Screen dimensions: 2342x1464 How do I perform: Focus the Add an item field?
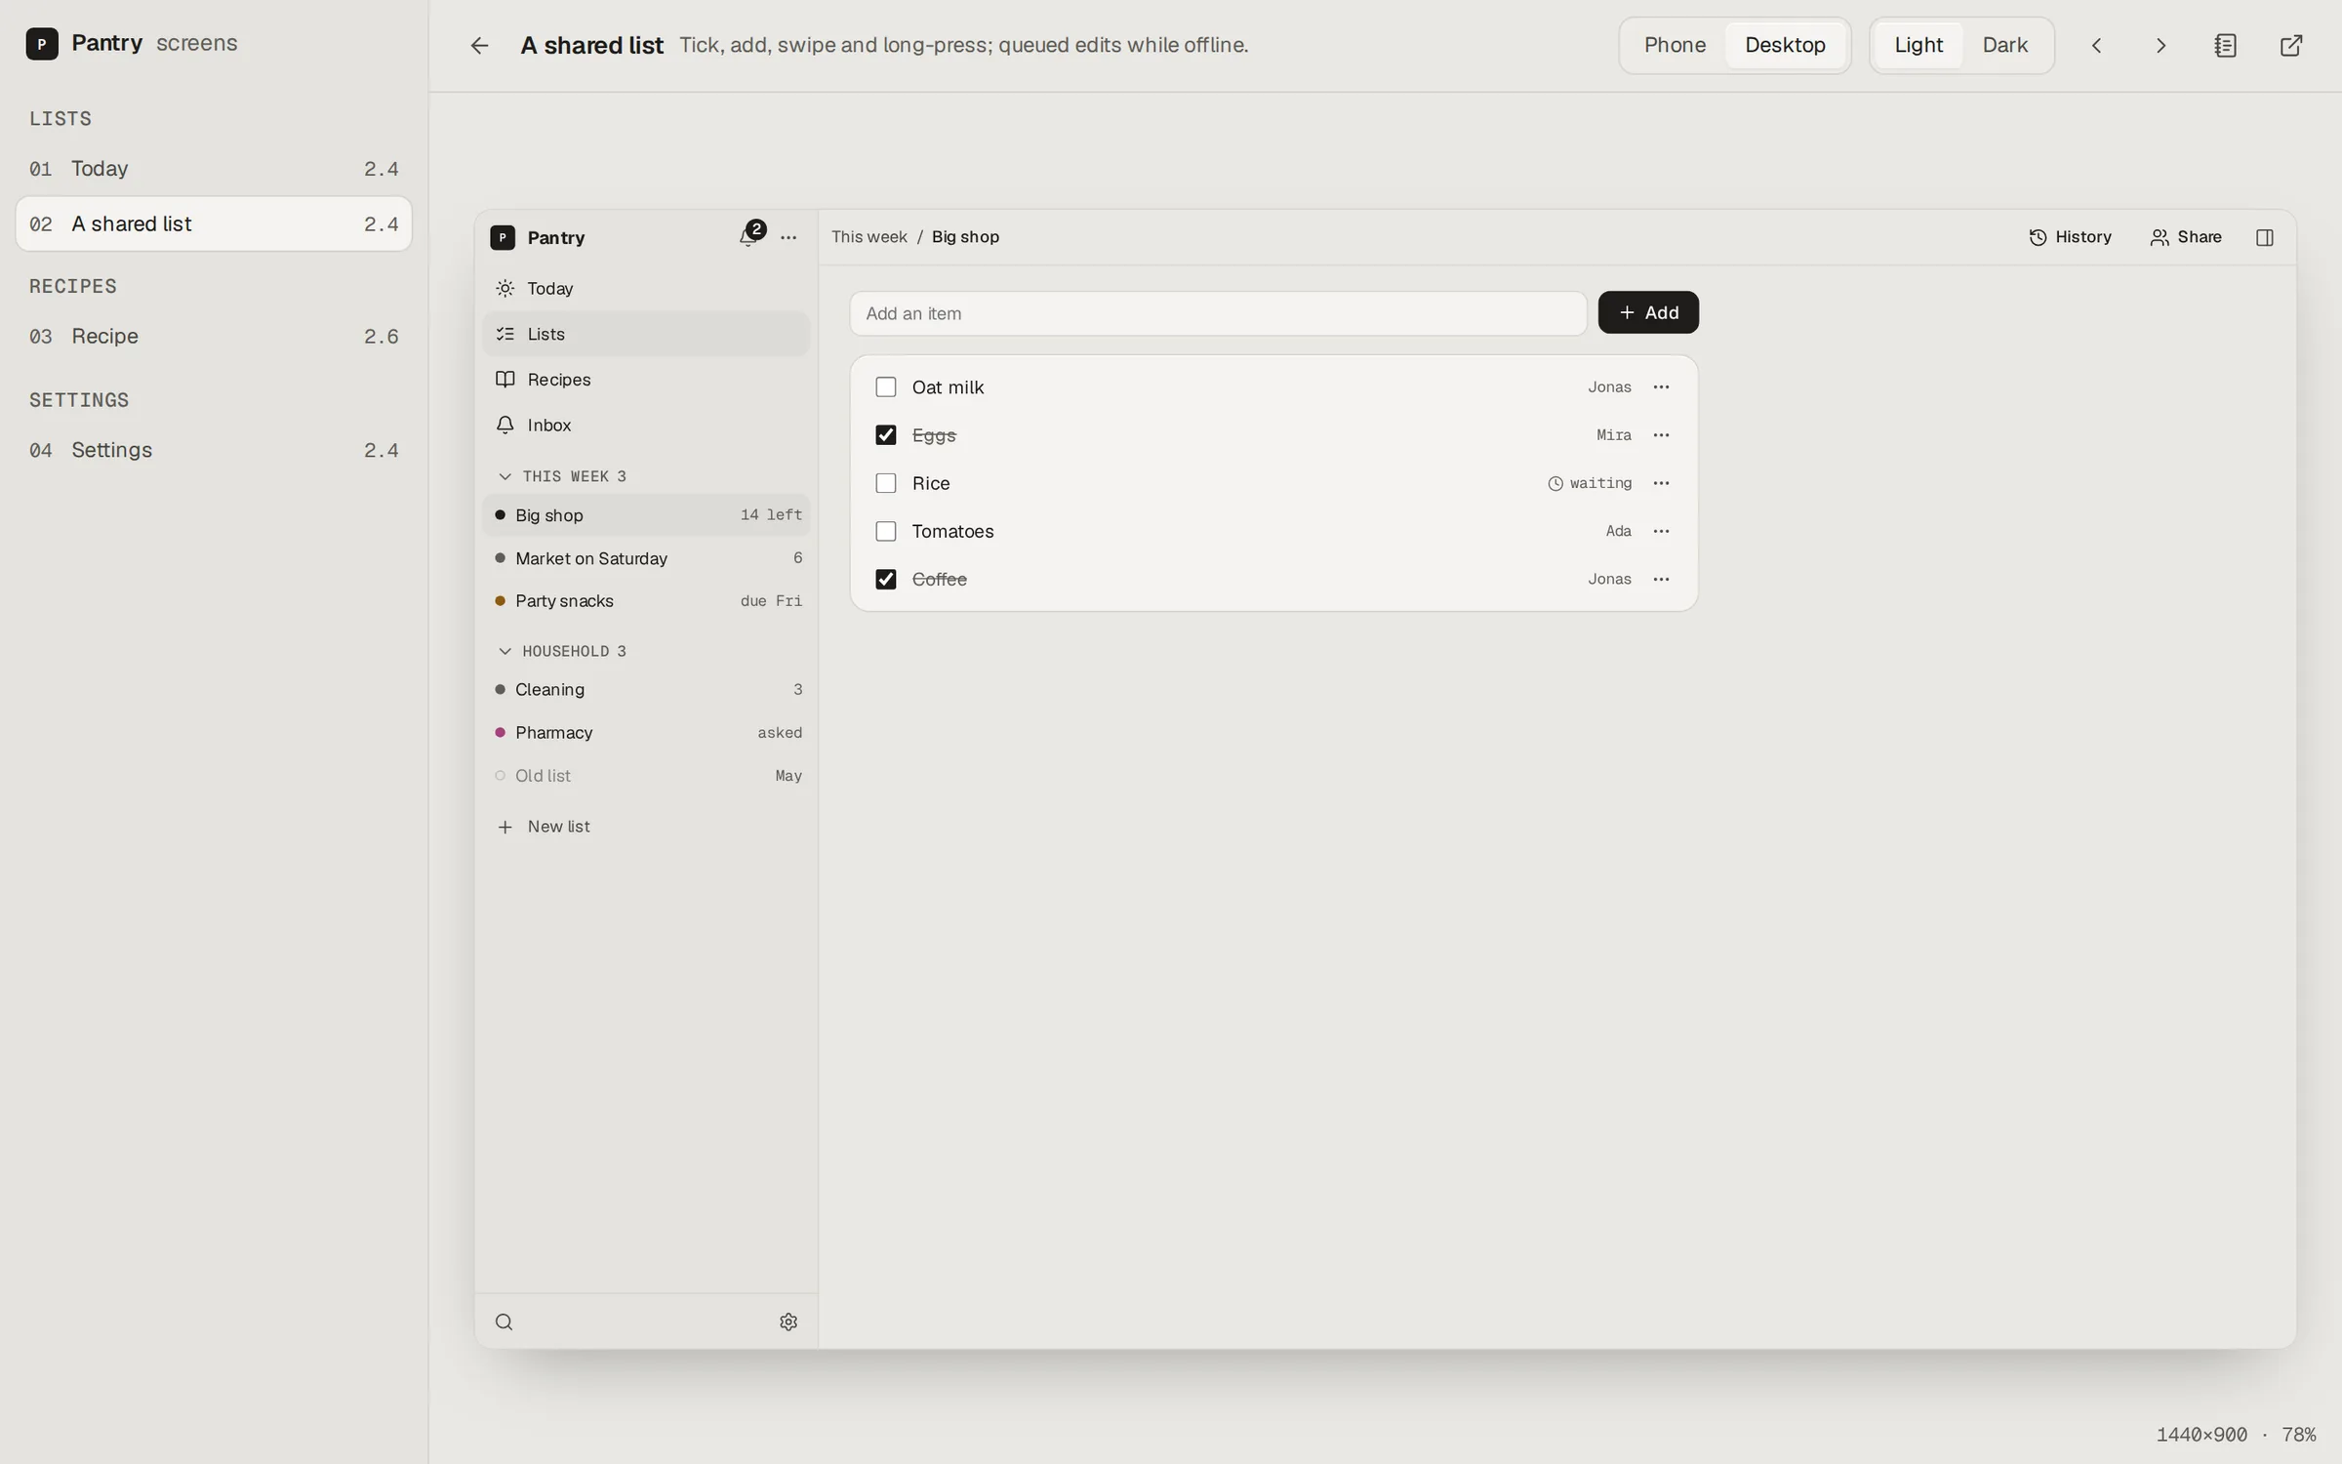click(1218, 313)
